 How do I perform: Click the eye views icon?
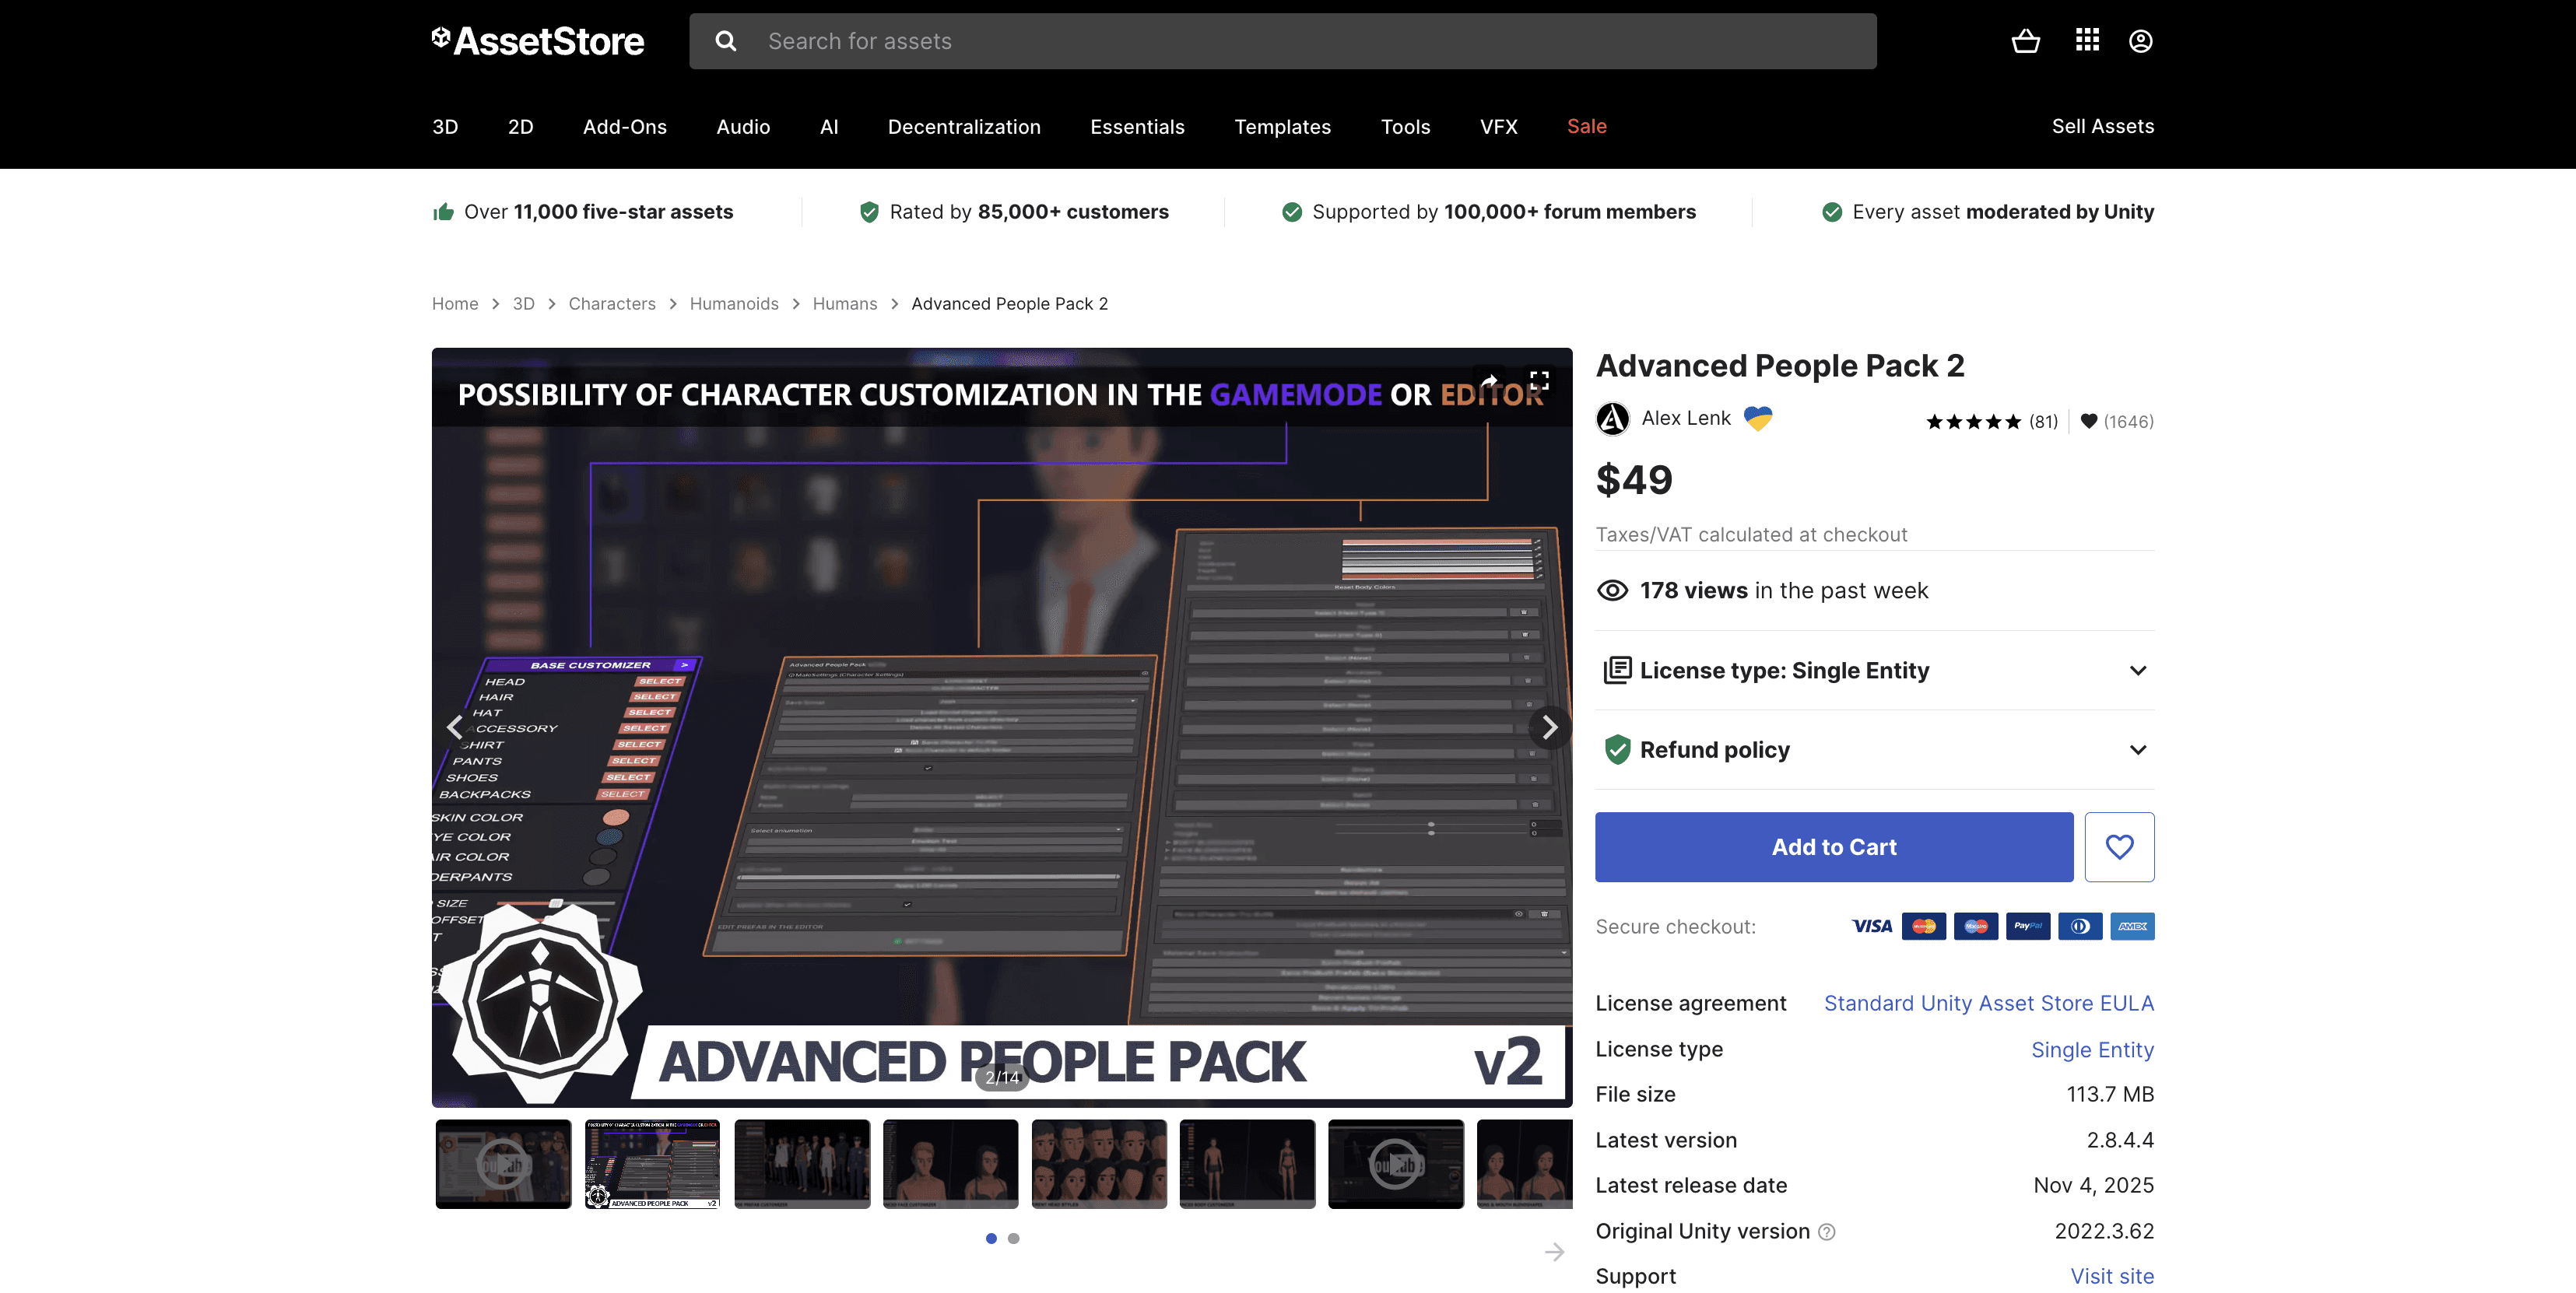pyautogui.click(x=1612, y=590)
